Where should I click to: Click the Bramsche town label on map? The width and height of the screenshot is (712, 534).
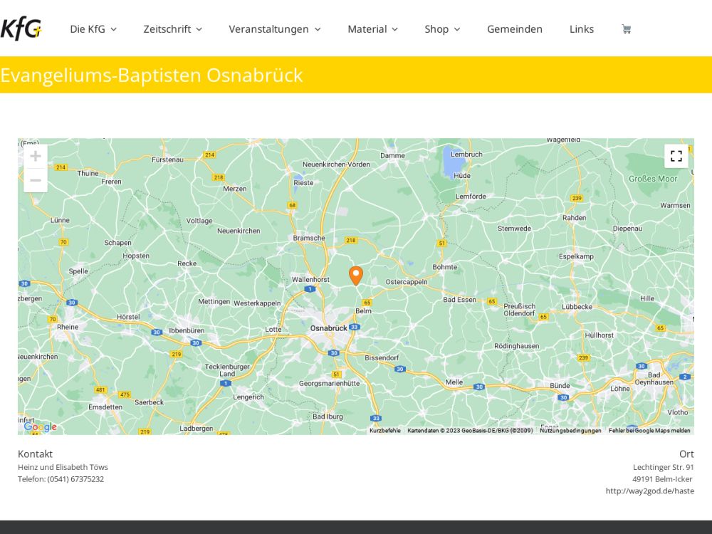pos(309,238)
